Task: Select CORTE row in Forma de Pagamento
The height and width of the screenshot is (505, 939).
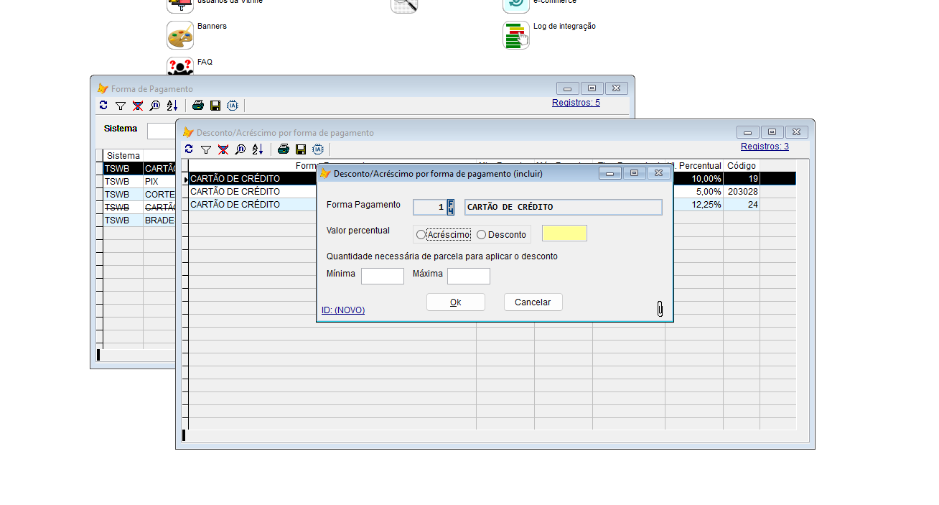Action: click(x=140, y=195)
